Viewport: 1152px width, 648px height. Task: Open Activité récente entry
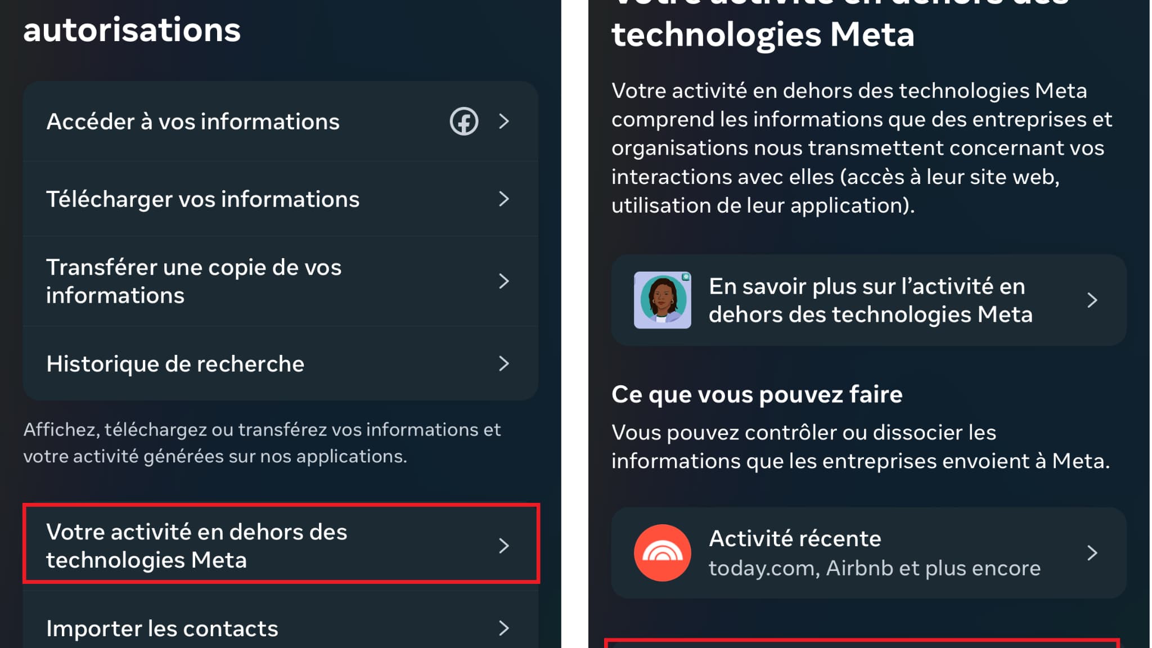click(x=868, y=552)
